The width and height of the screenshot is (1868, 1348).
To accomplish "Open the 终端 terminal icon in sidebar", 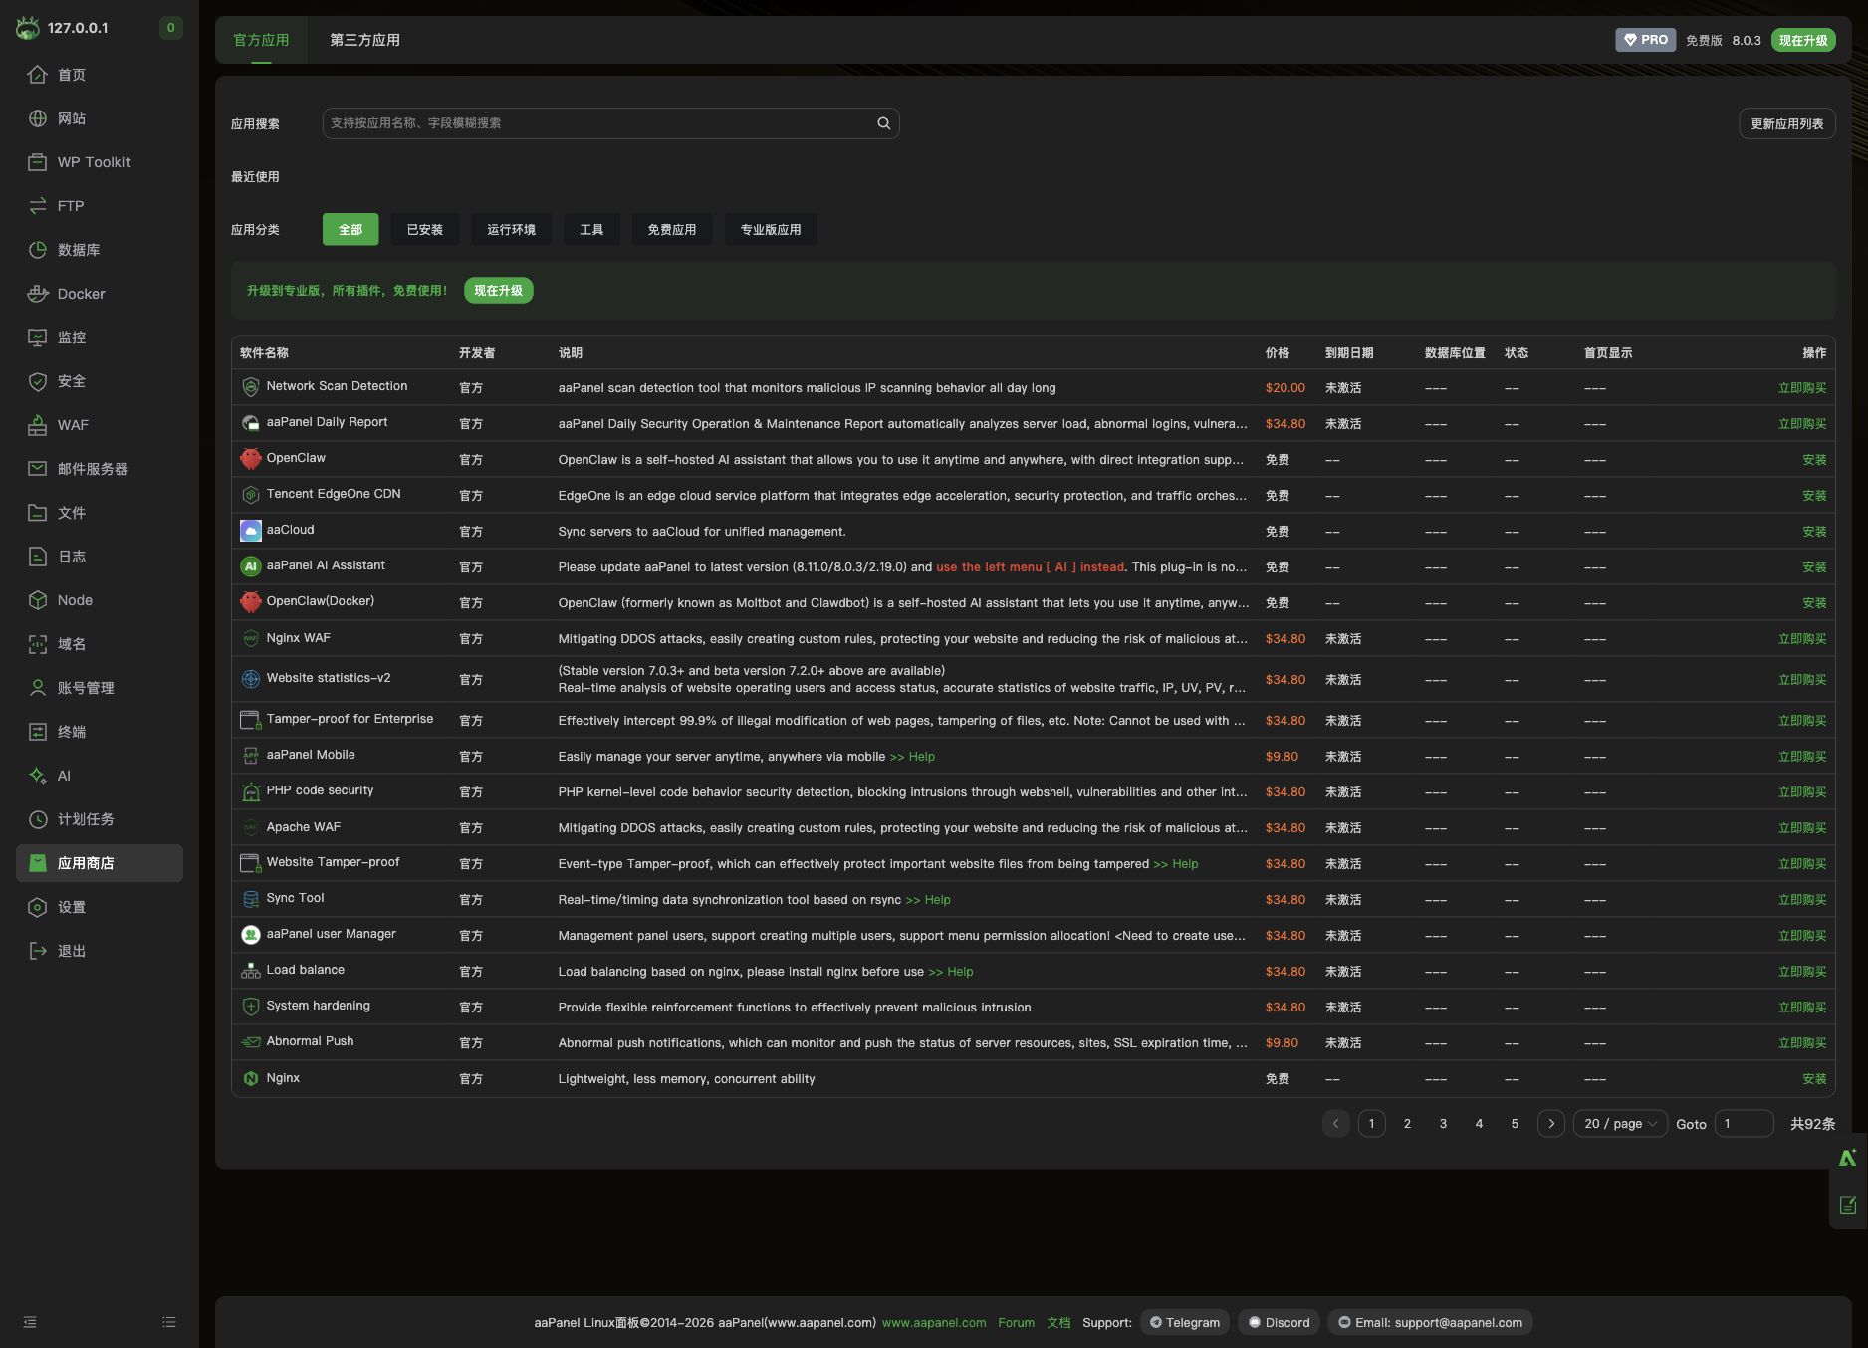I will click(x=38, y=732).
